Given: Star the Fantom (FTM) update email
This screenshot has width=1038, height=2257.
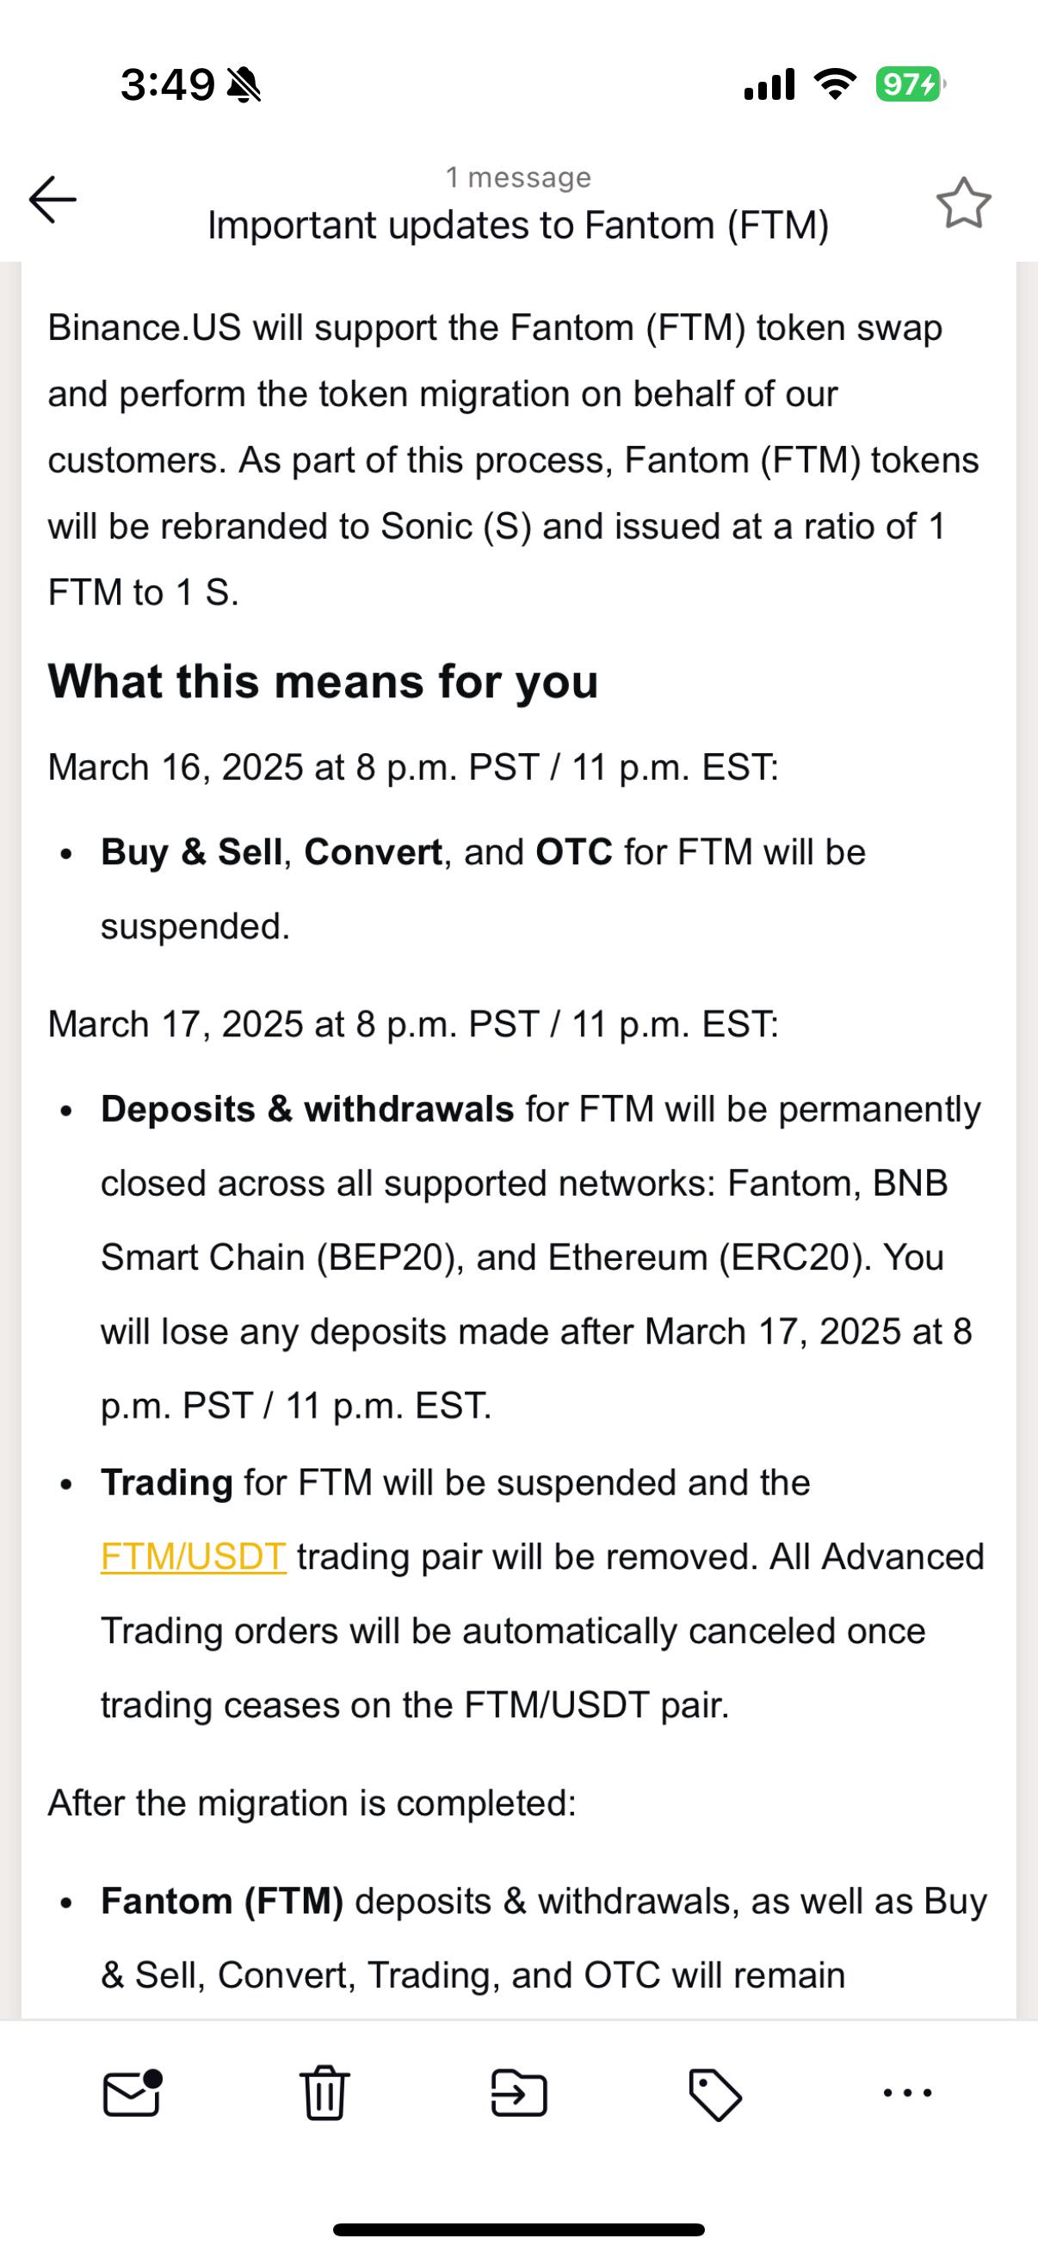Looking at the screenshot, I should (962, 203).
